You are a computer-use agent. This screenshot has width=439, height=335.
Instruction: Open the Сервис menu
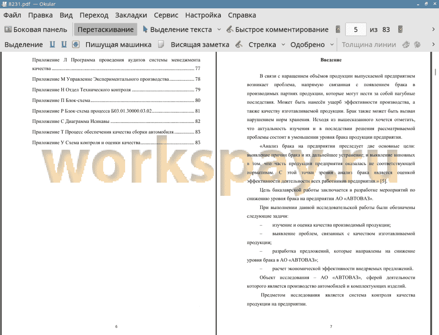[x=166, y=15]
